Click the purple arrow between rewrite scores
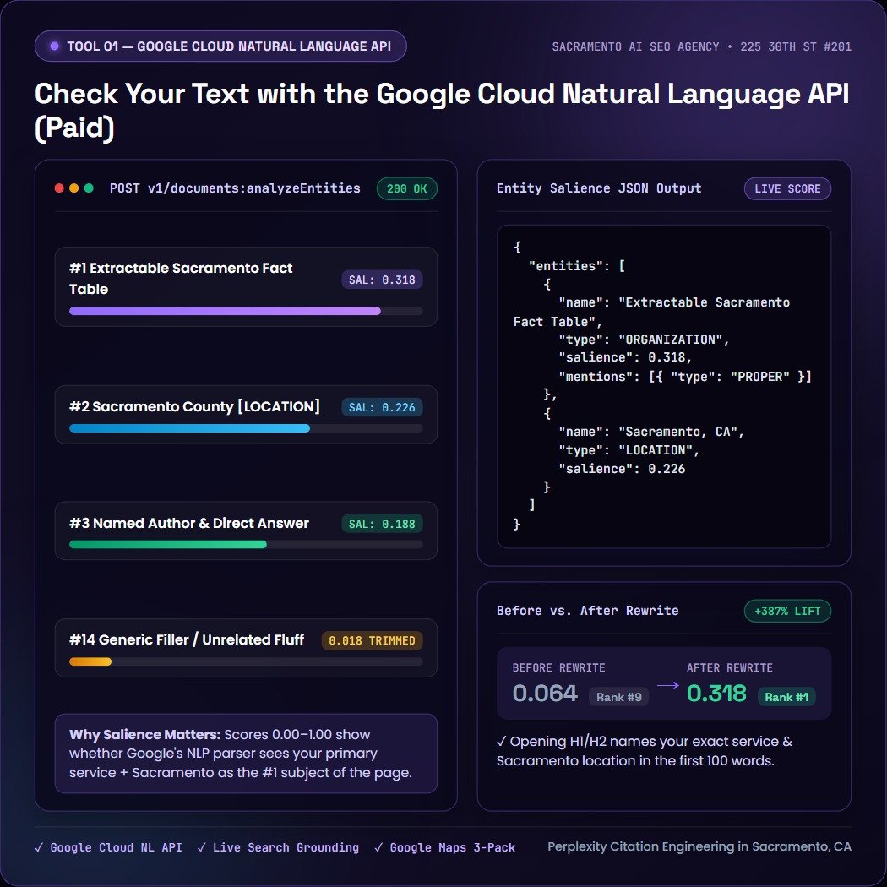This screenshot has width=887, height=887. pyautogui.click(x=667, y=686)
